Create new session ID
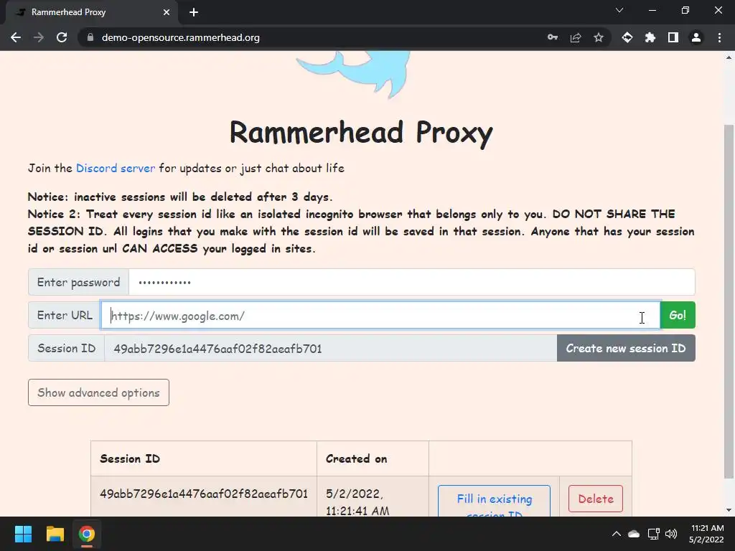Screen dimensions: 735x551 click(626, 348)
